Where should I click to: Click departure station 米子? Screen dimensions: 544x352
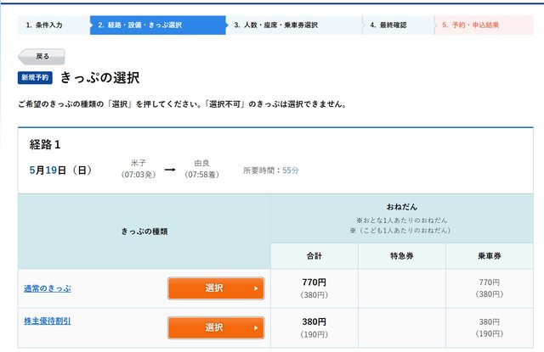coord(139,162)
